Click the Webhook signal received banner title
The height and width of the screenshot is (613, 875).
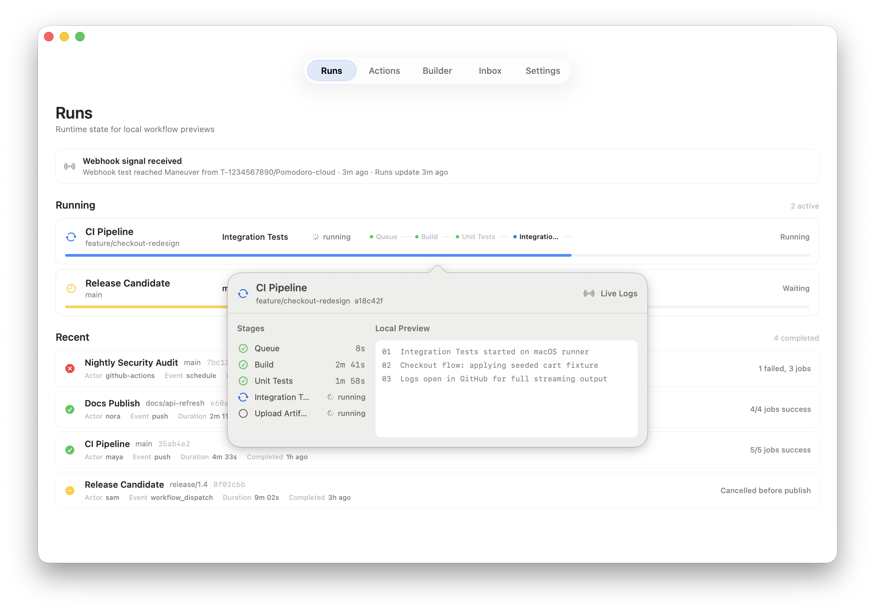pos(132,161)
